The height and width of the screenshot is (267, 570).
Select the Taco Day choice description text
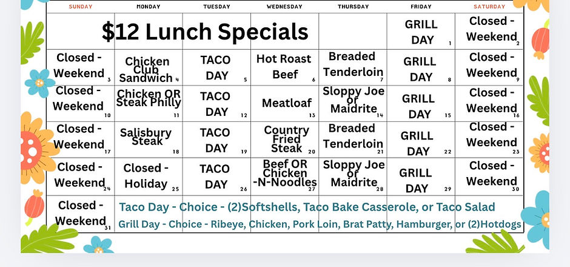click(307, 207)
